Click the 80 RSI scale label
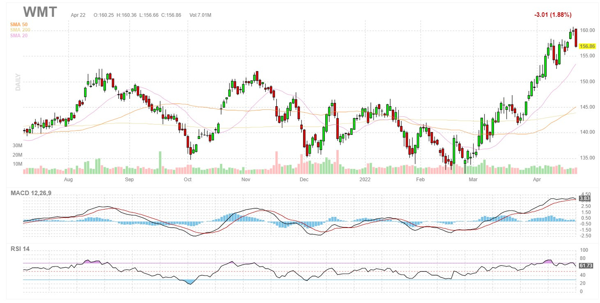 [x=582, y=258]
